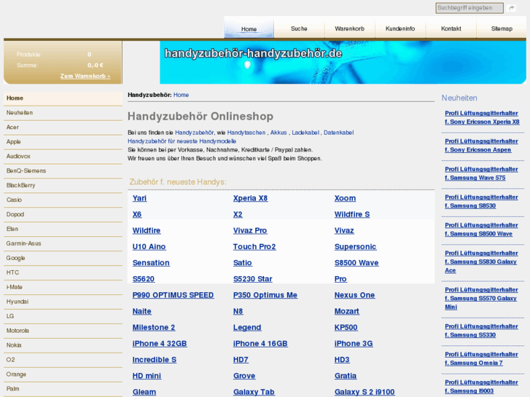The height and width of the screenshot is (397, 530).
Task: Open the Google category
Action: [x=63, y=258]
